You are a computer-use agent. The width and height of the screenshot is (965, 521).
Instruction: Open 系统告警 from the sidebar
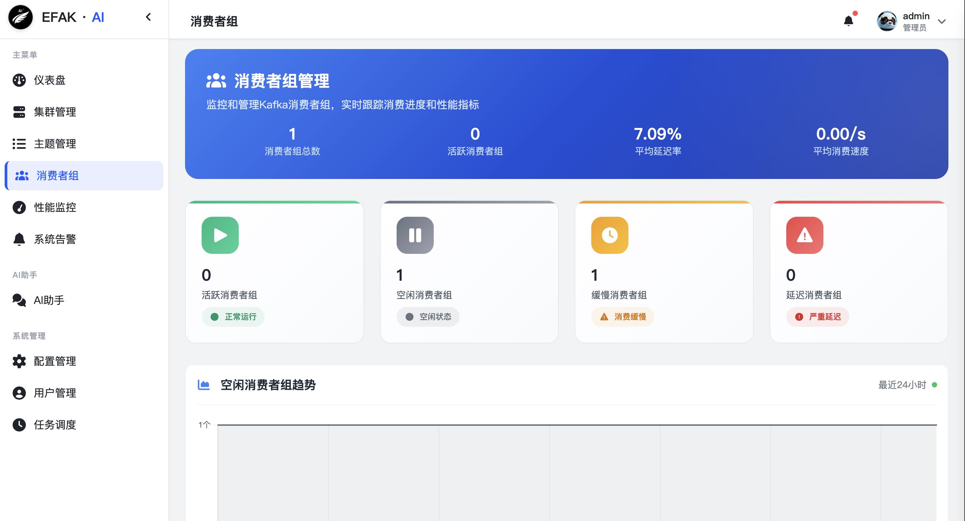(x=55, y=239)
